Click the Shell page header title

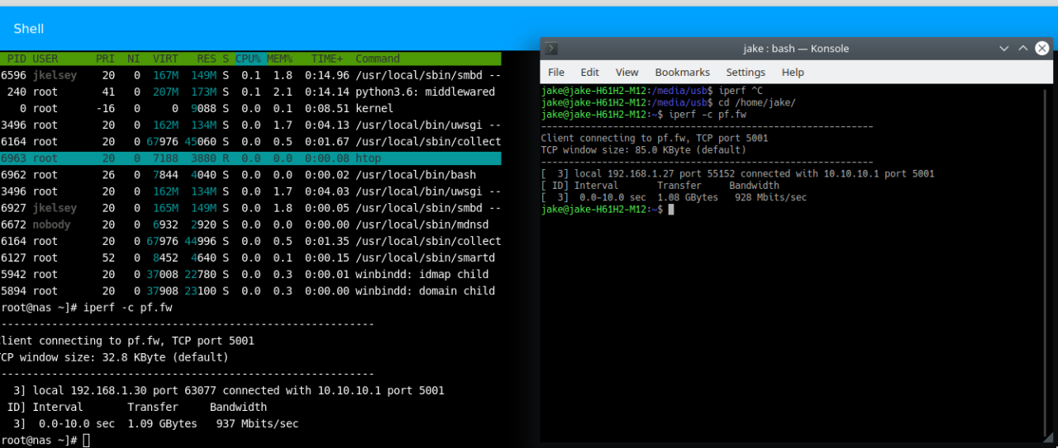29,29
